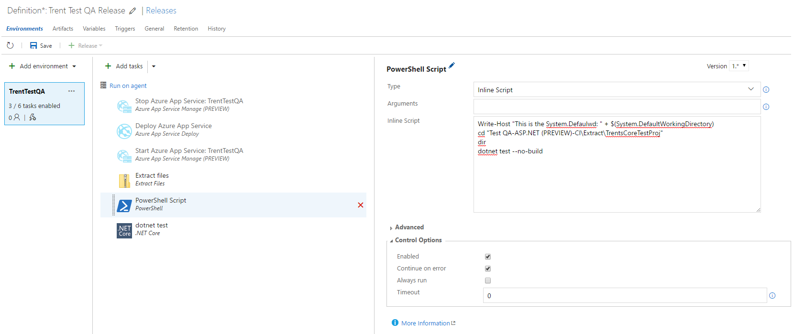Viewport: 794px width, 334px height.
Task: Select the 'dotnet test' task name
Action: click(x=151, y=225)
